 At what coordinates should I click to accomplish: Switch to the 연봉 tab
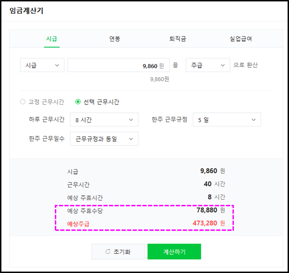pyautogui.click(x=114, y=39)
